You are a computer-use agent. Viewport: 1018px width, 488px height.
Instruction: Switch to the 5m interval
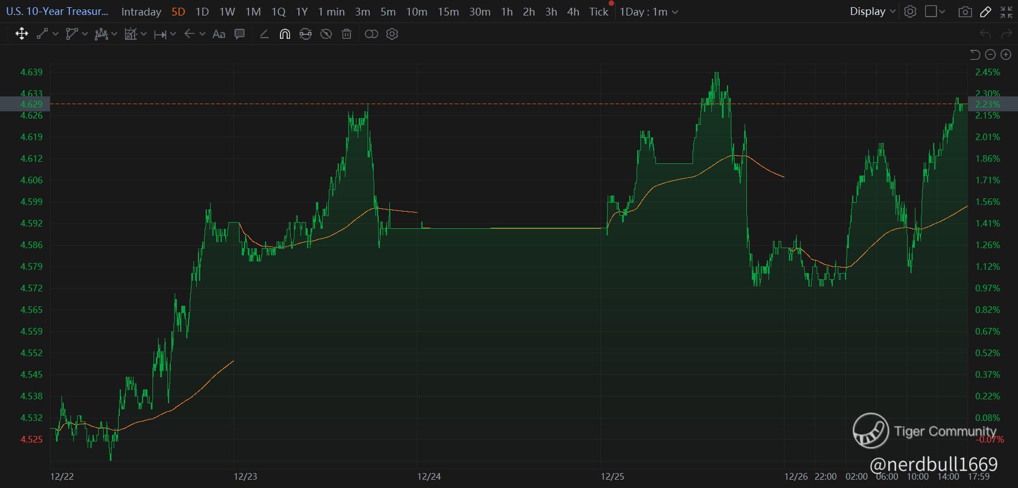pos(388,12)
